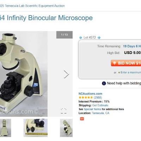141x141 pixels.
Task: Select the first thumbnail of microscope front
Action: click(6, 128)
